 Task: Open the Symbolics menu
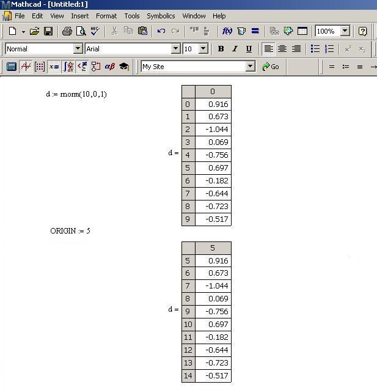pos(161,16)
